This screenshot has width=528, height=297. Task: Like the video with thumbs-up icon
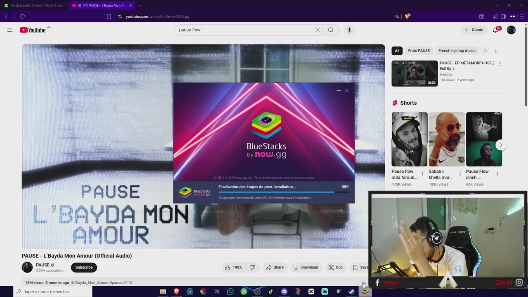pos(233,267)
